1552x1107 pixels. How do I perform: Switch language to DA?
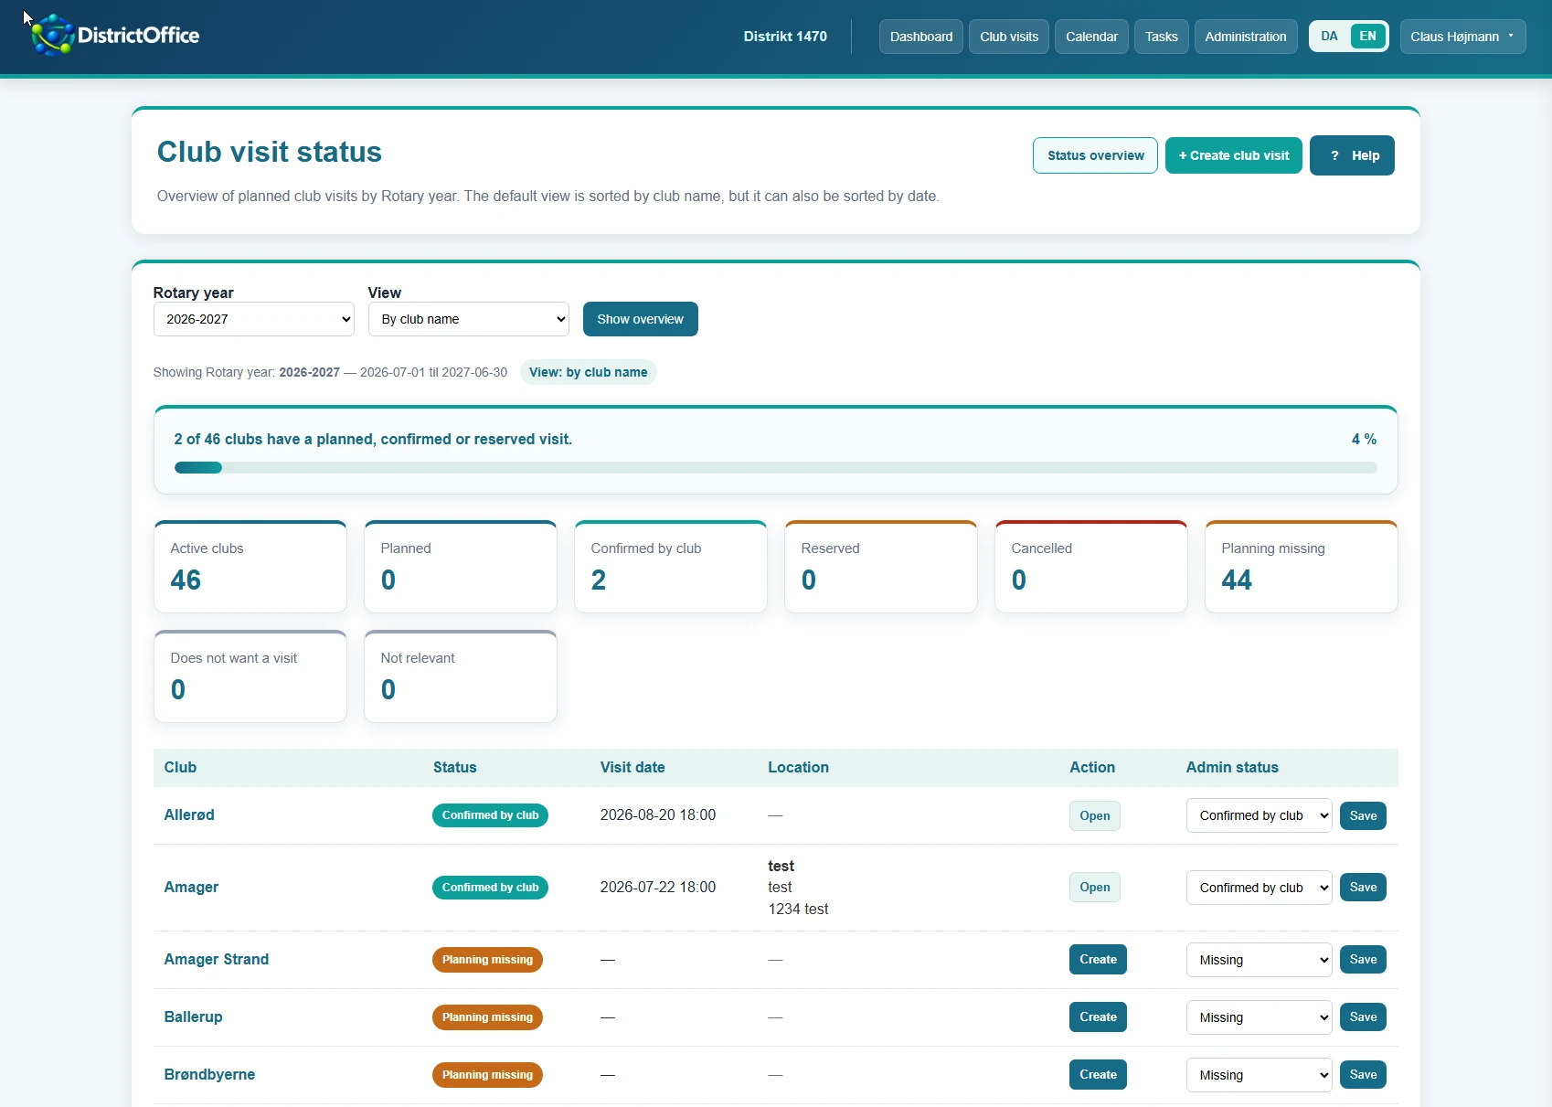(x=1329, y=37)
